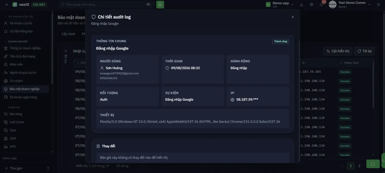Reload the log with Tải lại
The width and height of the screenshot is (385, 173).
364,51
